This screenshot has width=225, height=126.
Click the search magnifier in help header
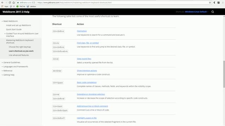click(x=213, y=12)
